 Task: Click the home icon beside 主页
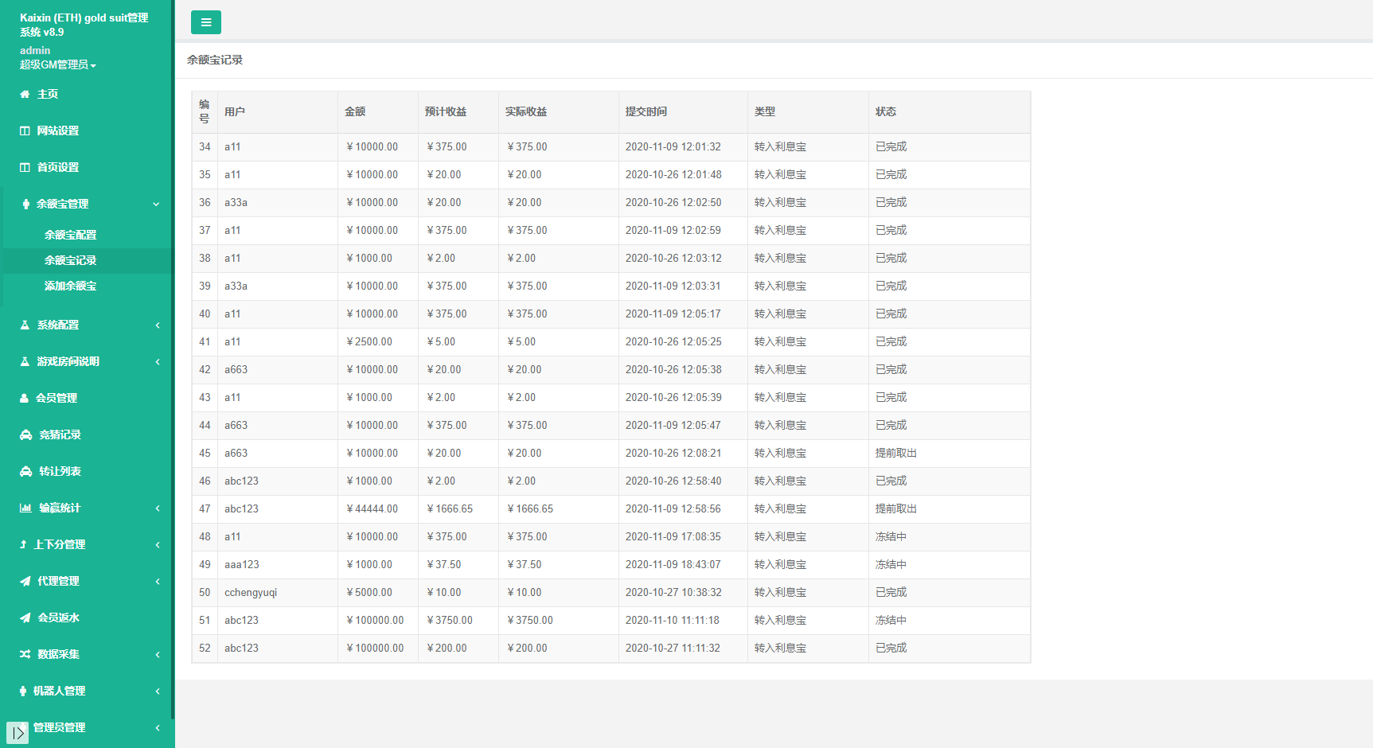pos(25,94)
